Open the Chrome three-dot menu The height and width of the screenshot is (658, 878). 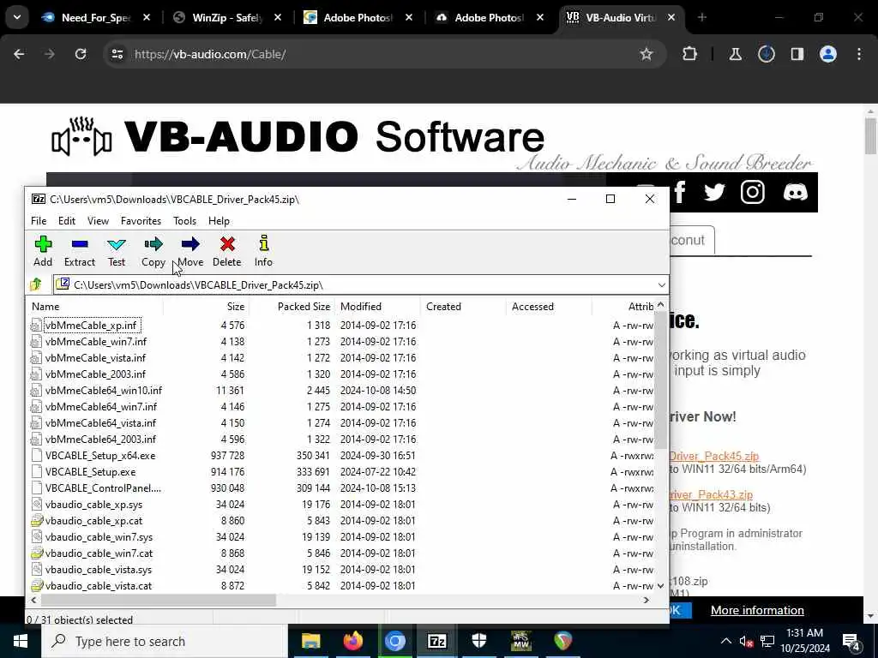tap(859, 54)
